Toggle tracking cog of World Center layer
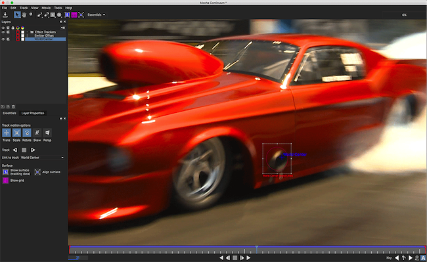This screenshot has height=262, width=427. point(8,39)
